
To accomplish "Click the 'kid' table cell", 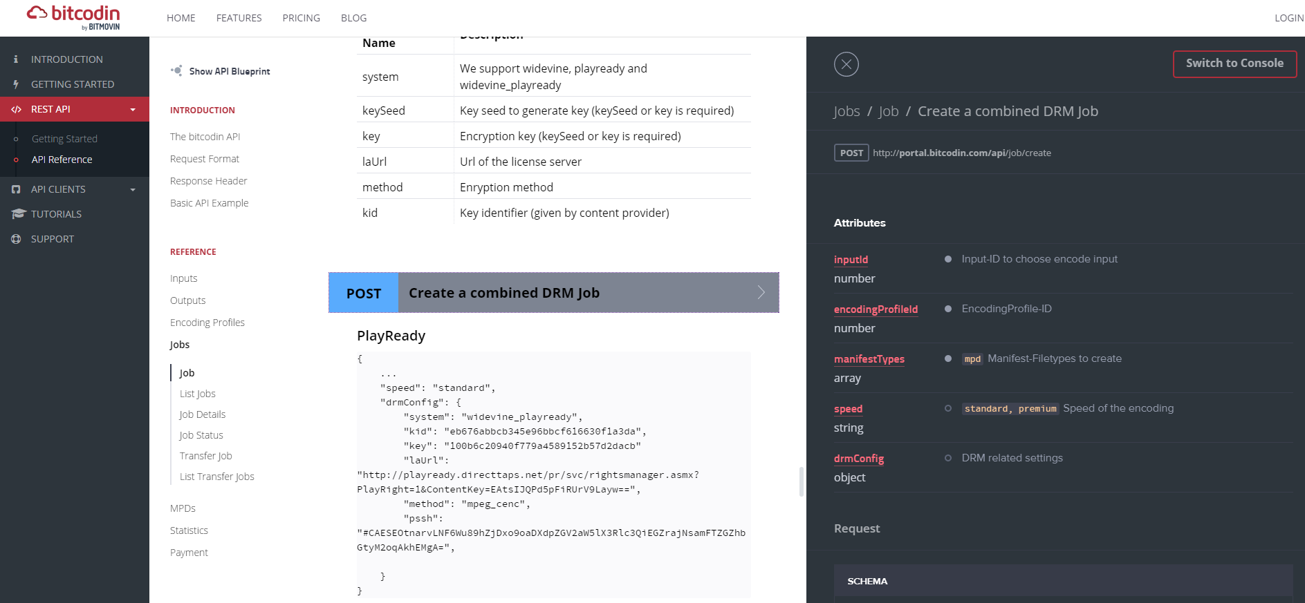I will 405,213.
